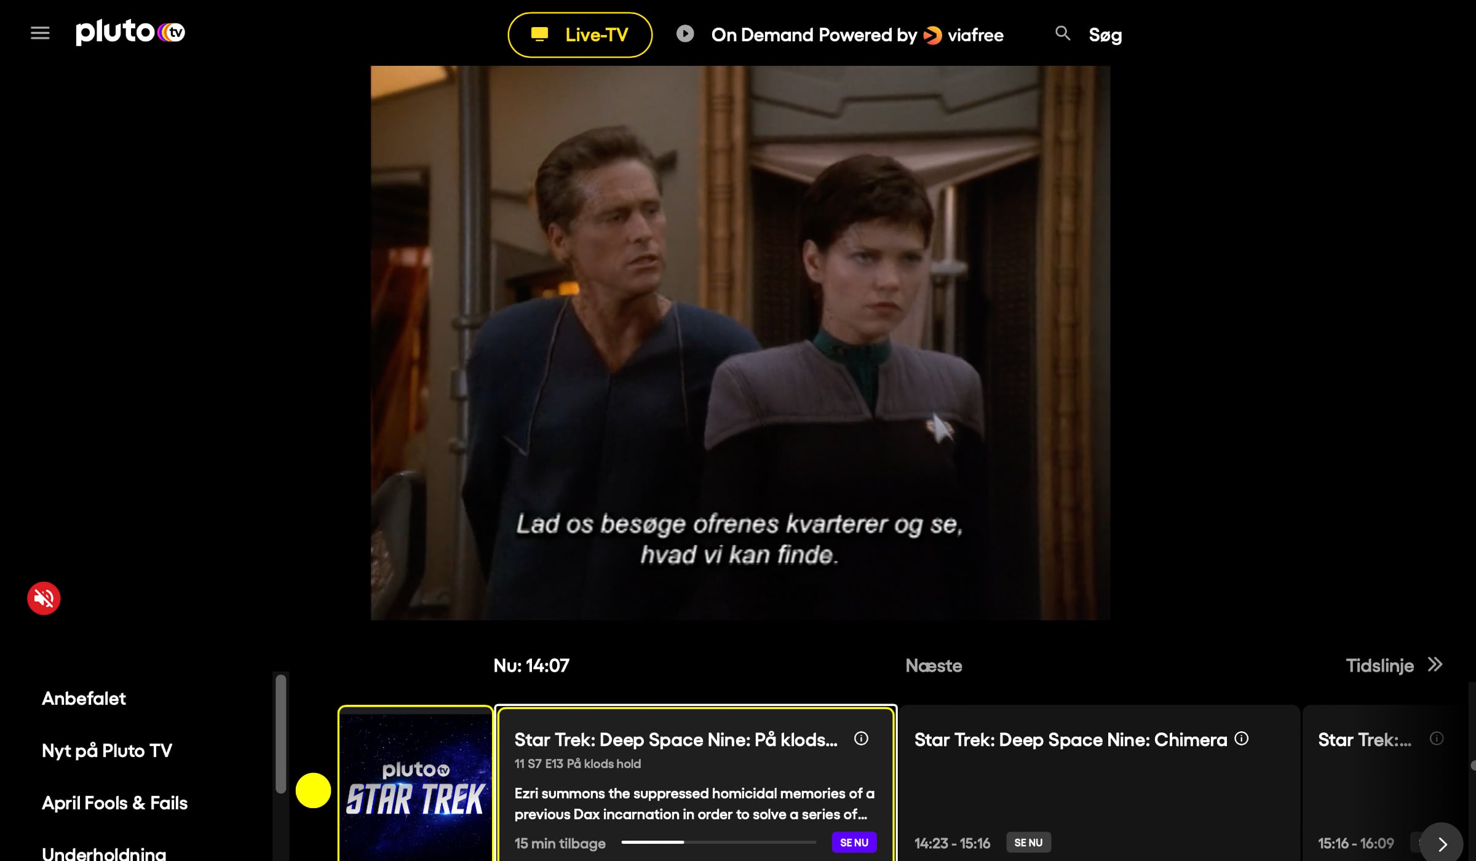
Task: Click the search magnifier icon
Action: pos(1062,33)
